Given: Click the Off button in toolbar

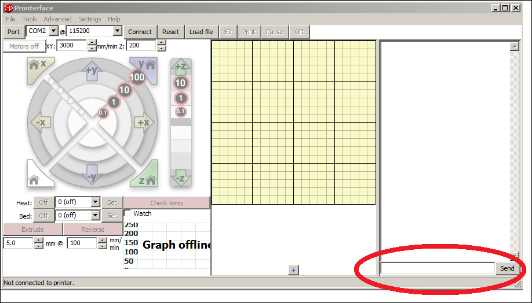Looking at the screenshot, I should pos(299,32).
